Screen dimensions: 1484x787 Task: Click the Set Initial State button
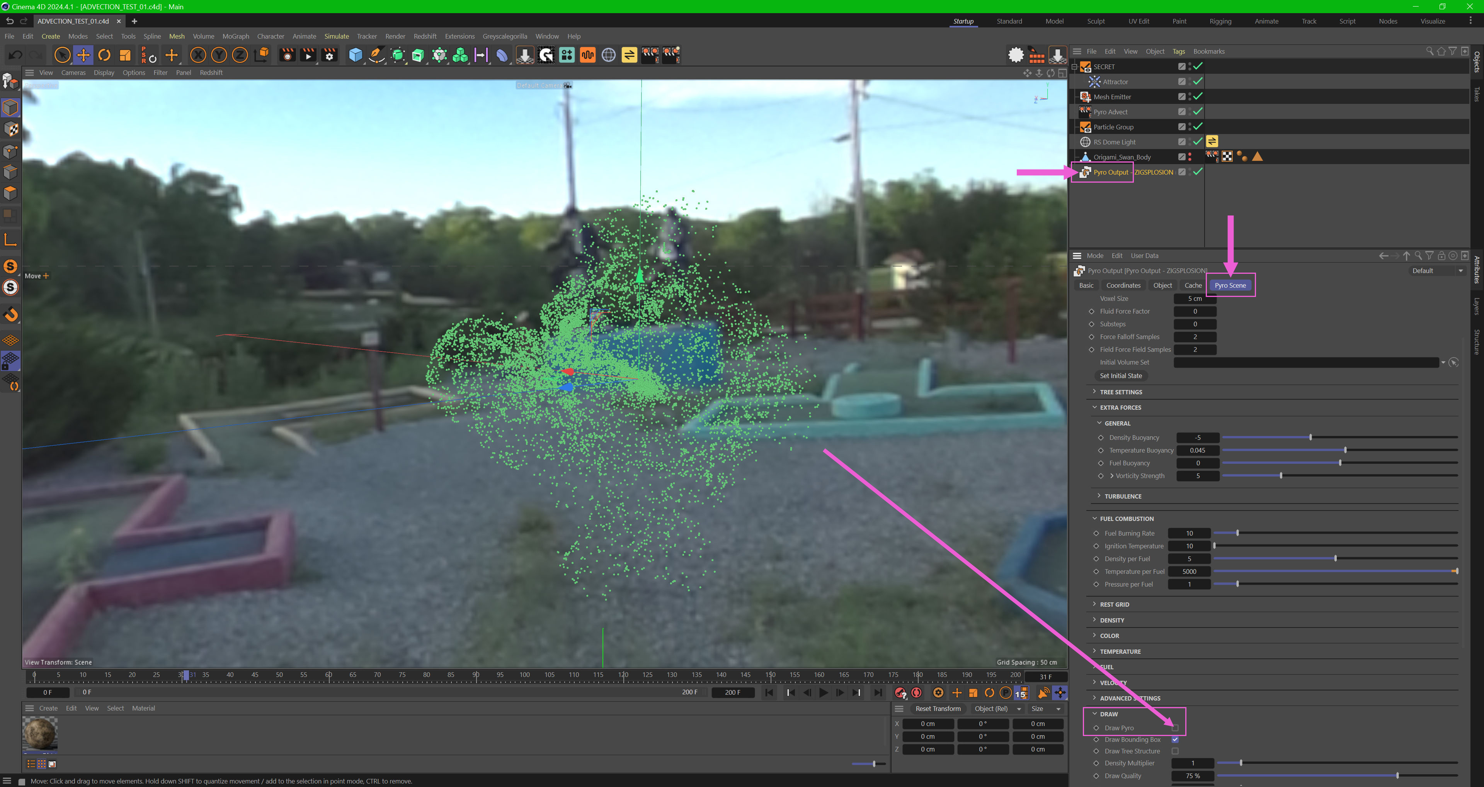click(x=1120, y=376)
